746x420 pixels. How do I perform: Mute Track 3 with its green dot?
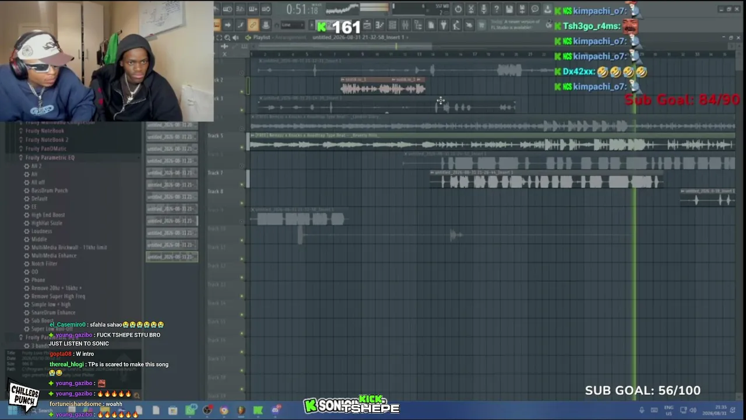coord(242,110)
